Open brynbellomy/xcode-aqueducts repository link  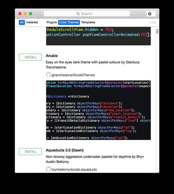74,170
